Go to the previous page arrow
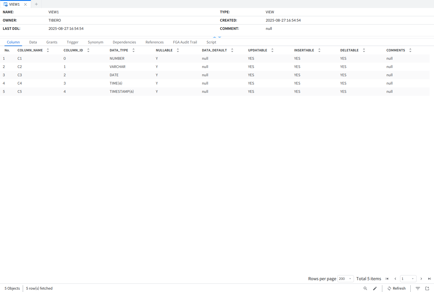 pos(395,279)
